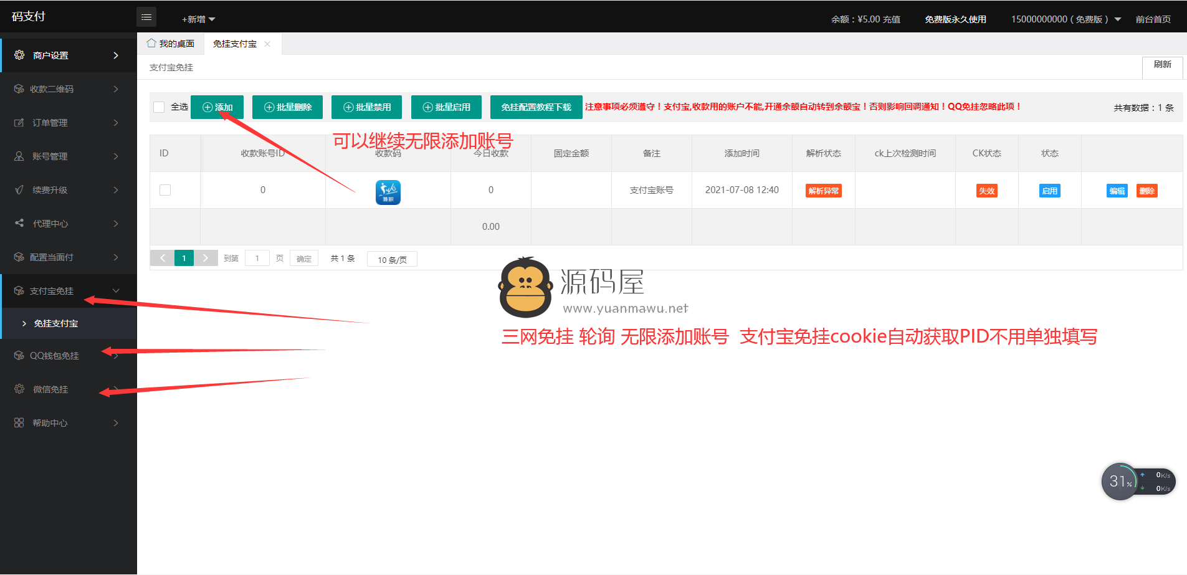The image size is (1187, 575).
Task: Toggle the sidebar hamburger menu icon
Action: coord(146,17)
